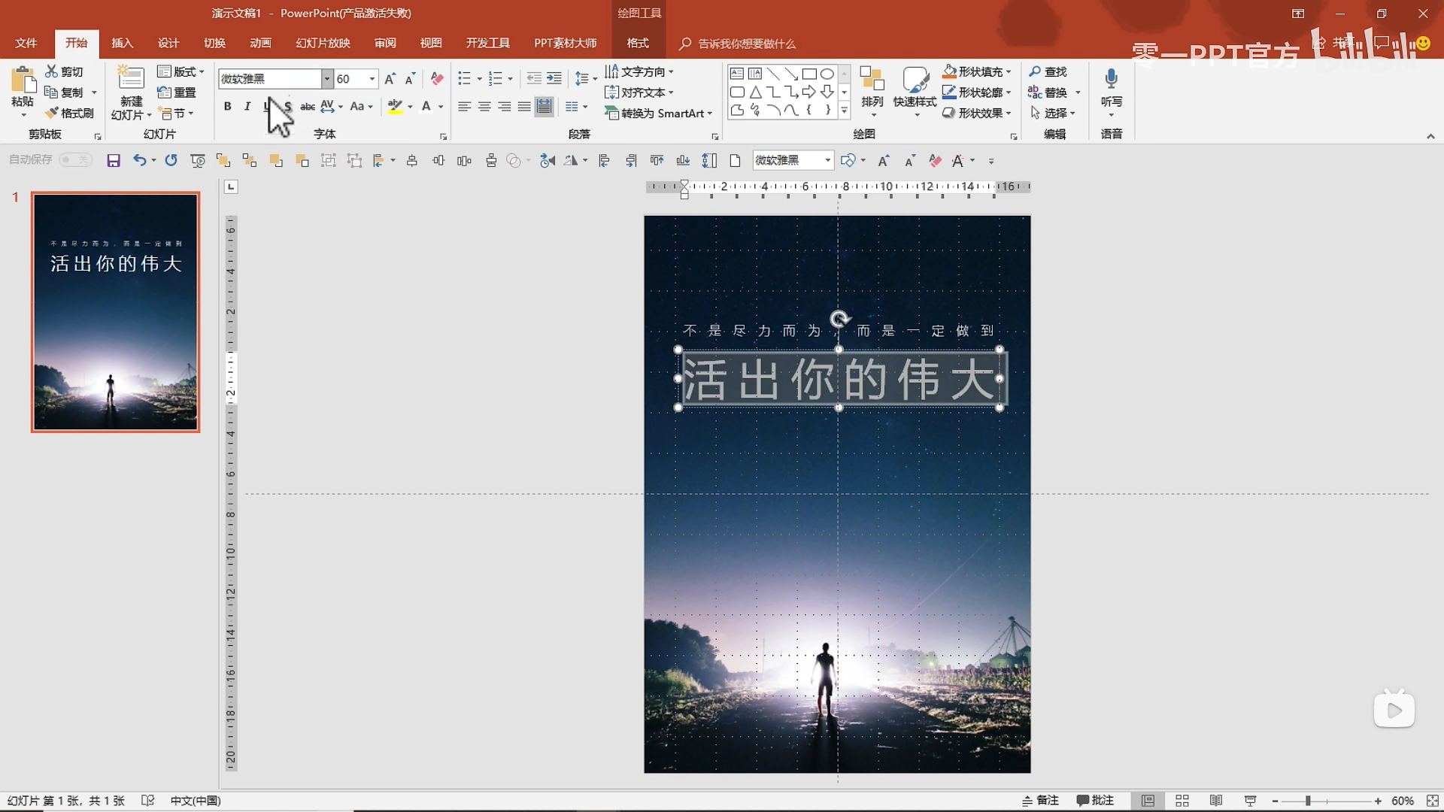1444x812 pixels.
Task: Click Arrange (排列) button
Action: [x=872, y=90]
